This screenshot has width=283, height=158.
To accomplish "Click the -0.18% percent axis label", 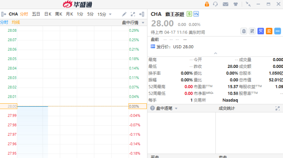I will 135,153.
